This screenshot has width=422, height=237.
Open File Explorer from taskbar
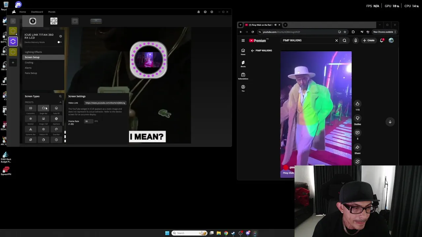[x=219, y=233]
